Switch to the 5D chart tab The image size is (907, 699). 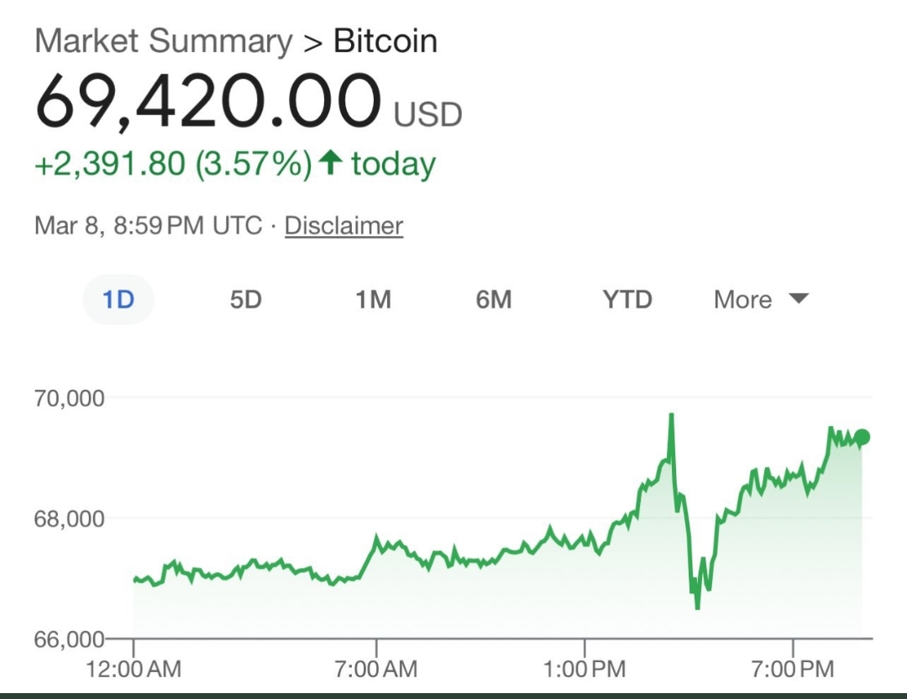(x=246, y=300)
